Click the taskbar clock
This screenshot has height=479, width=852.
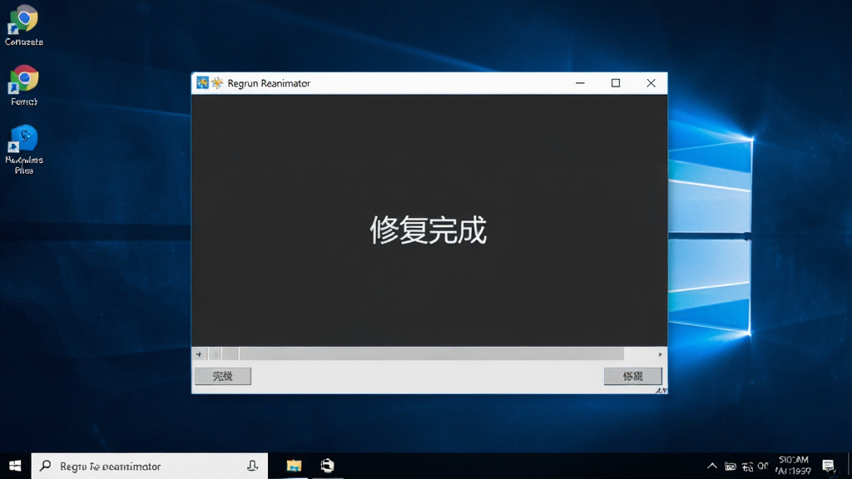(793, 466)
